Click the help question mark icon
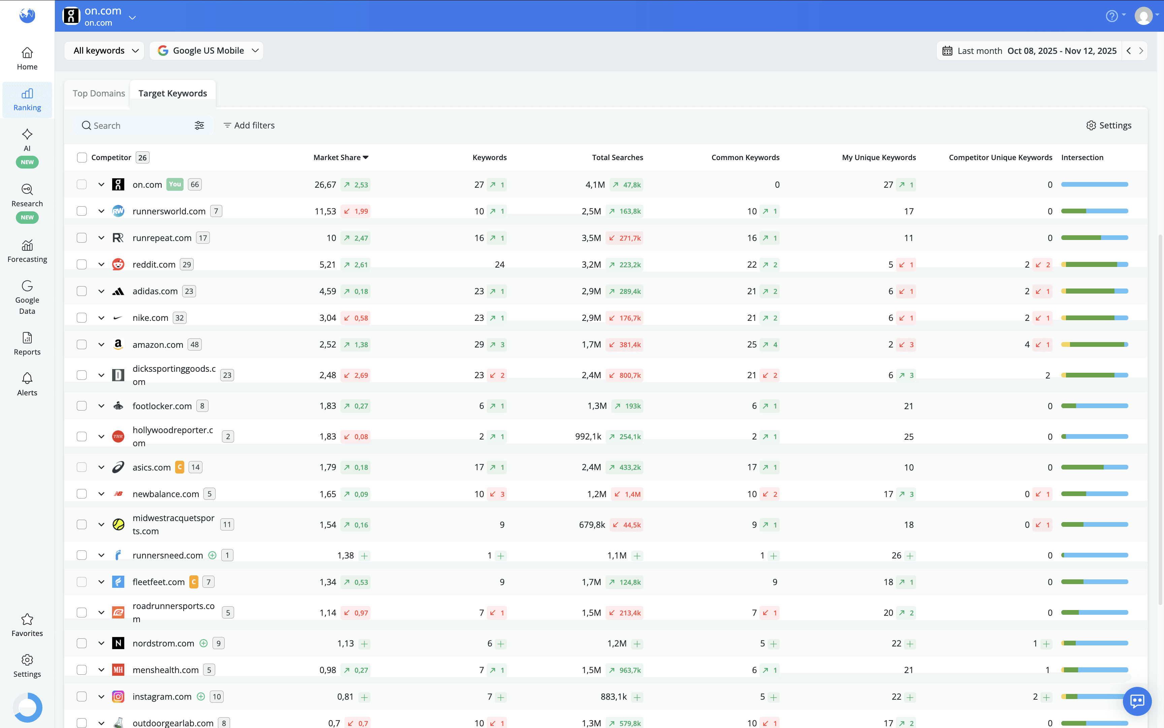The height and width of the screenshot is (728, 1164). pos(1111,16)
